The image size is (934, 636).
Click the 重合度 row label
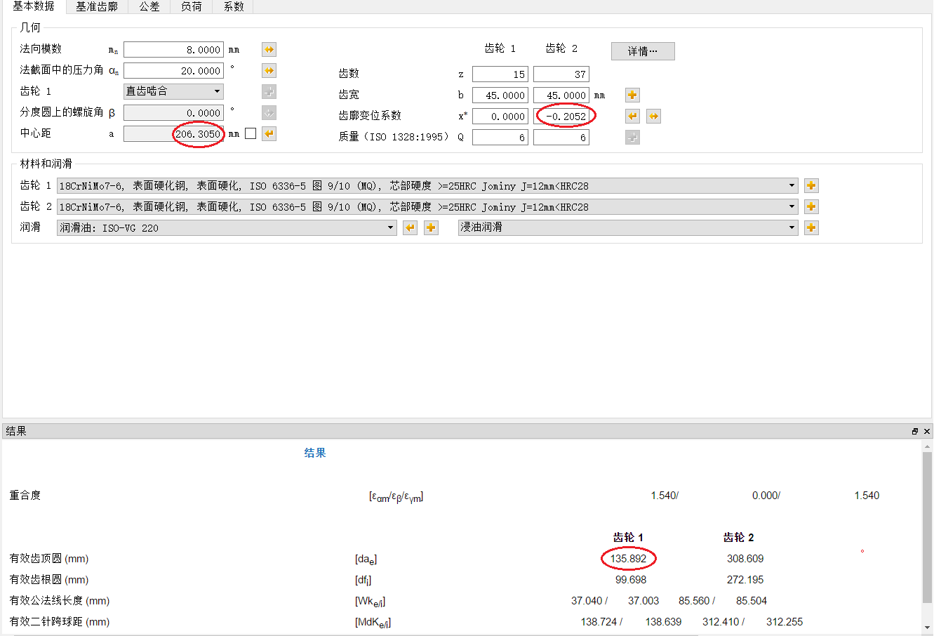25,496
